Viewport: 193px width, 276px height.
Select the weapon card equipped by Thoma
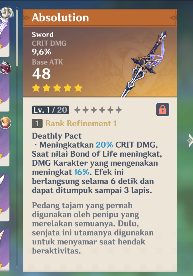[x=5, y=141]
